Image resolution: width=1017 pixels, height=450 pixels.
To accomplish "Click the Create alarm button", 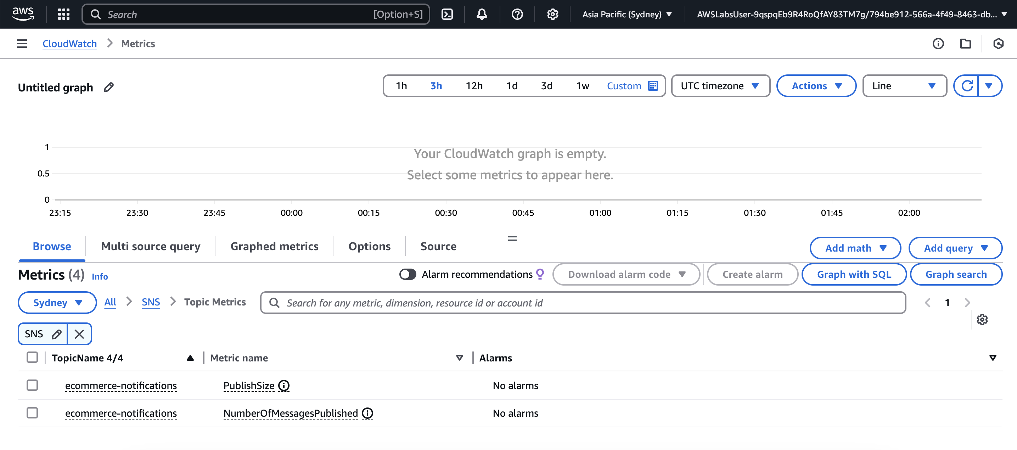I will tap(752, 274).
